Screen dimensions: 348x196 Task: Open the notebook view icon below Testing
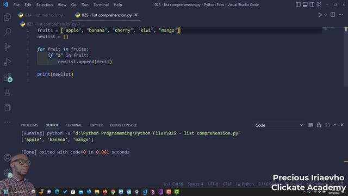7,107
